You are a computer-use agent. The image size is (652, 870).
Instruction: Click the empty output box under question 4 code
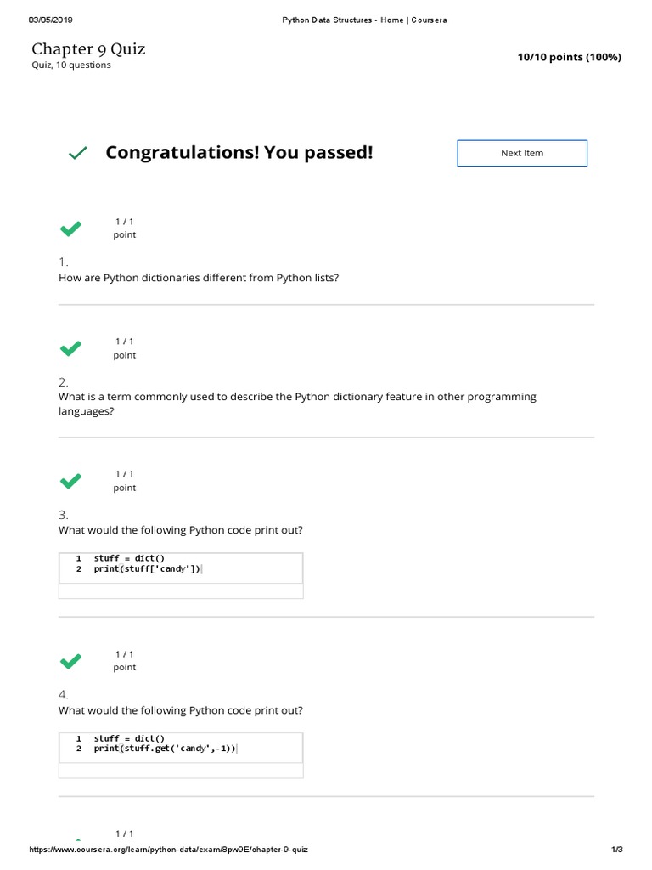click(181, 770)
